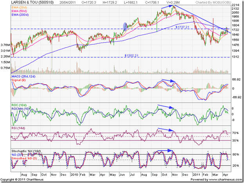The image size is (244, 183).
Task: Click the May month marker on time axis
Action: (x=113, y=175)
